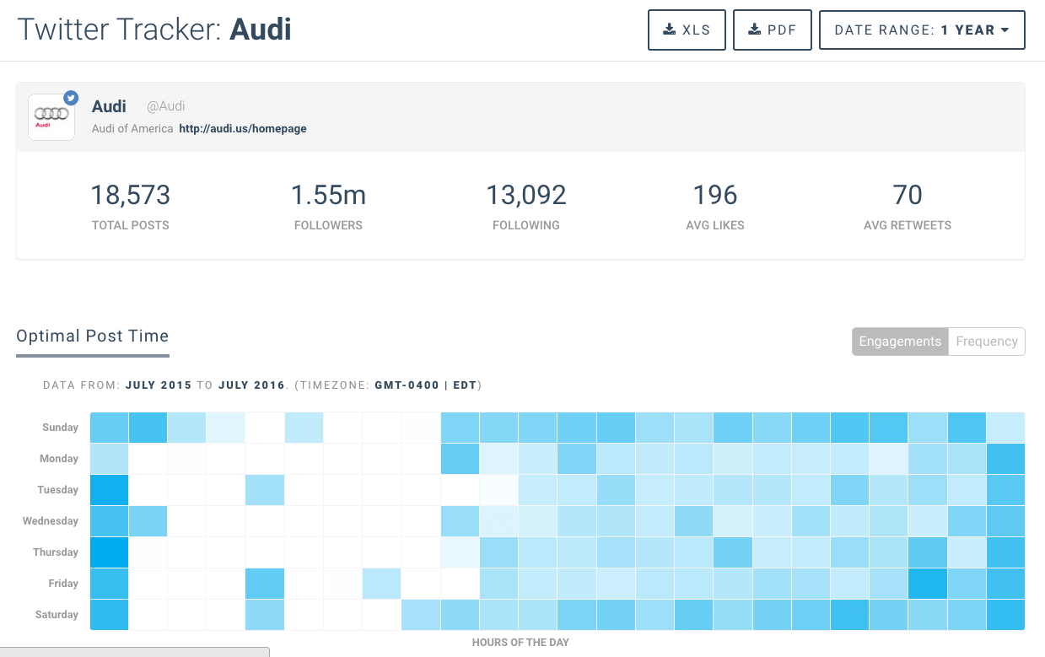Click the Audi account name heading

tap(109, 106)
